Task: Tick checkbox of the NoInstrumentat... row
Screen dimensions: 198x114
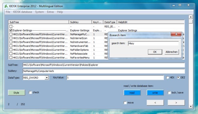Action: point(11,42)
